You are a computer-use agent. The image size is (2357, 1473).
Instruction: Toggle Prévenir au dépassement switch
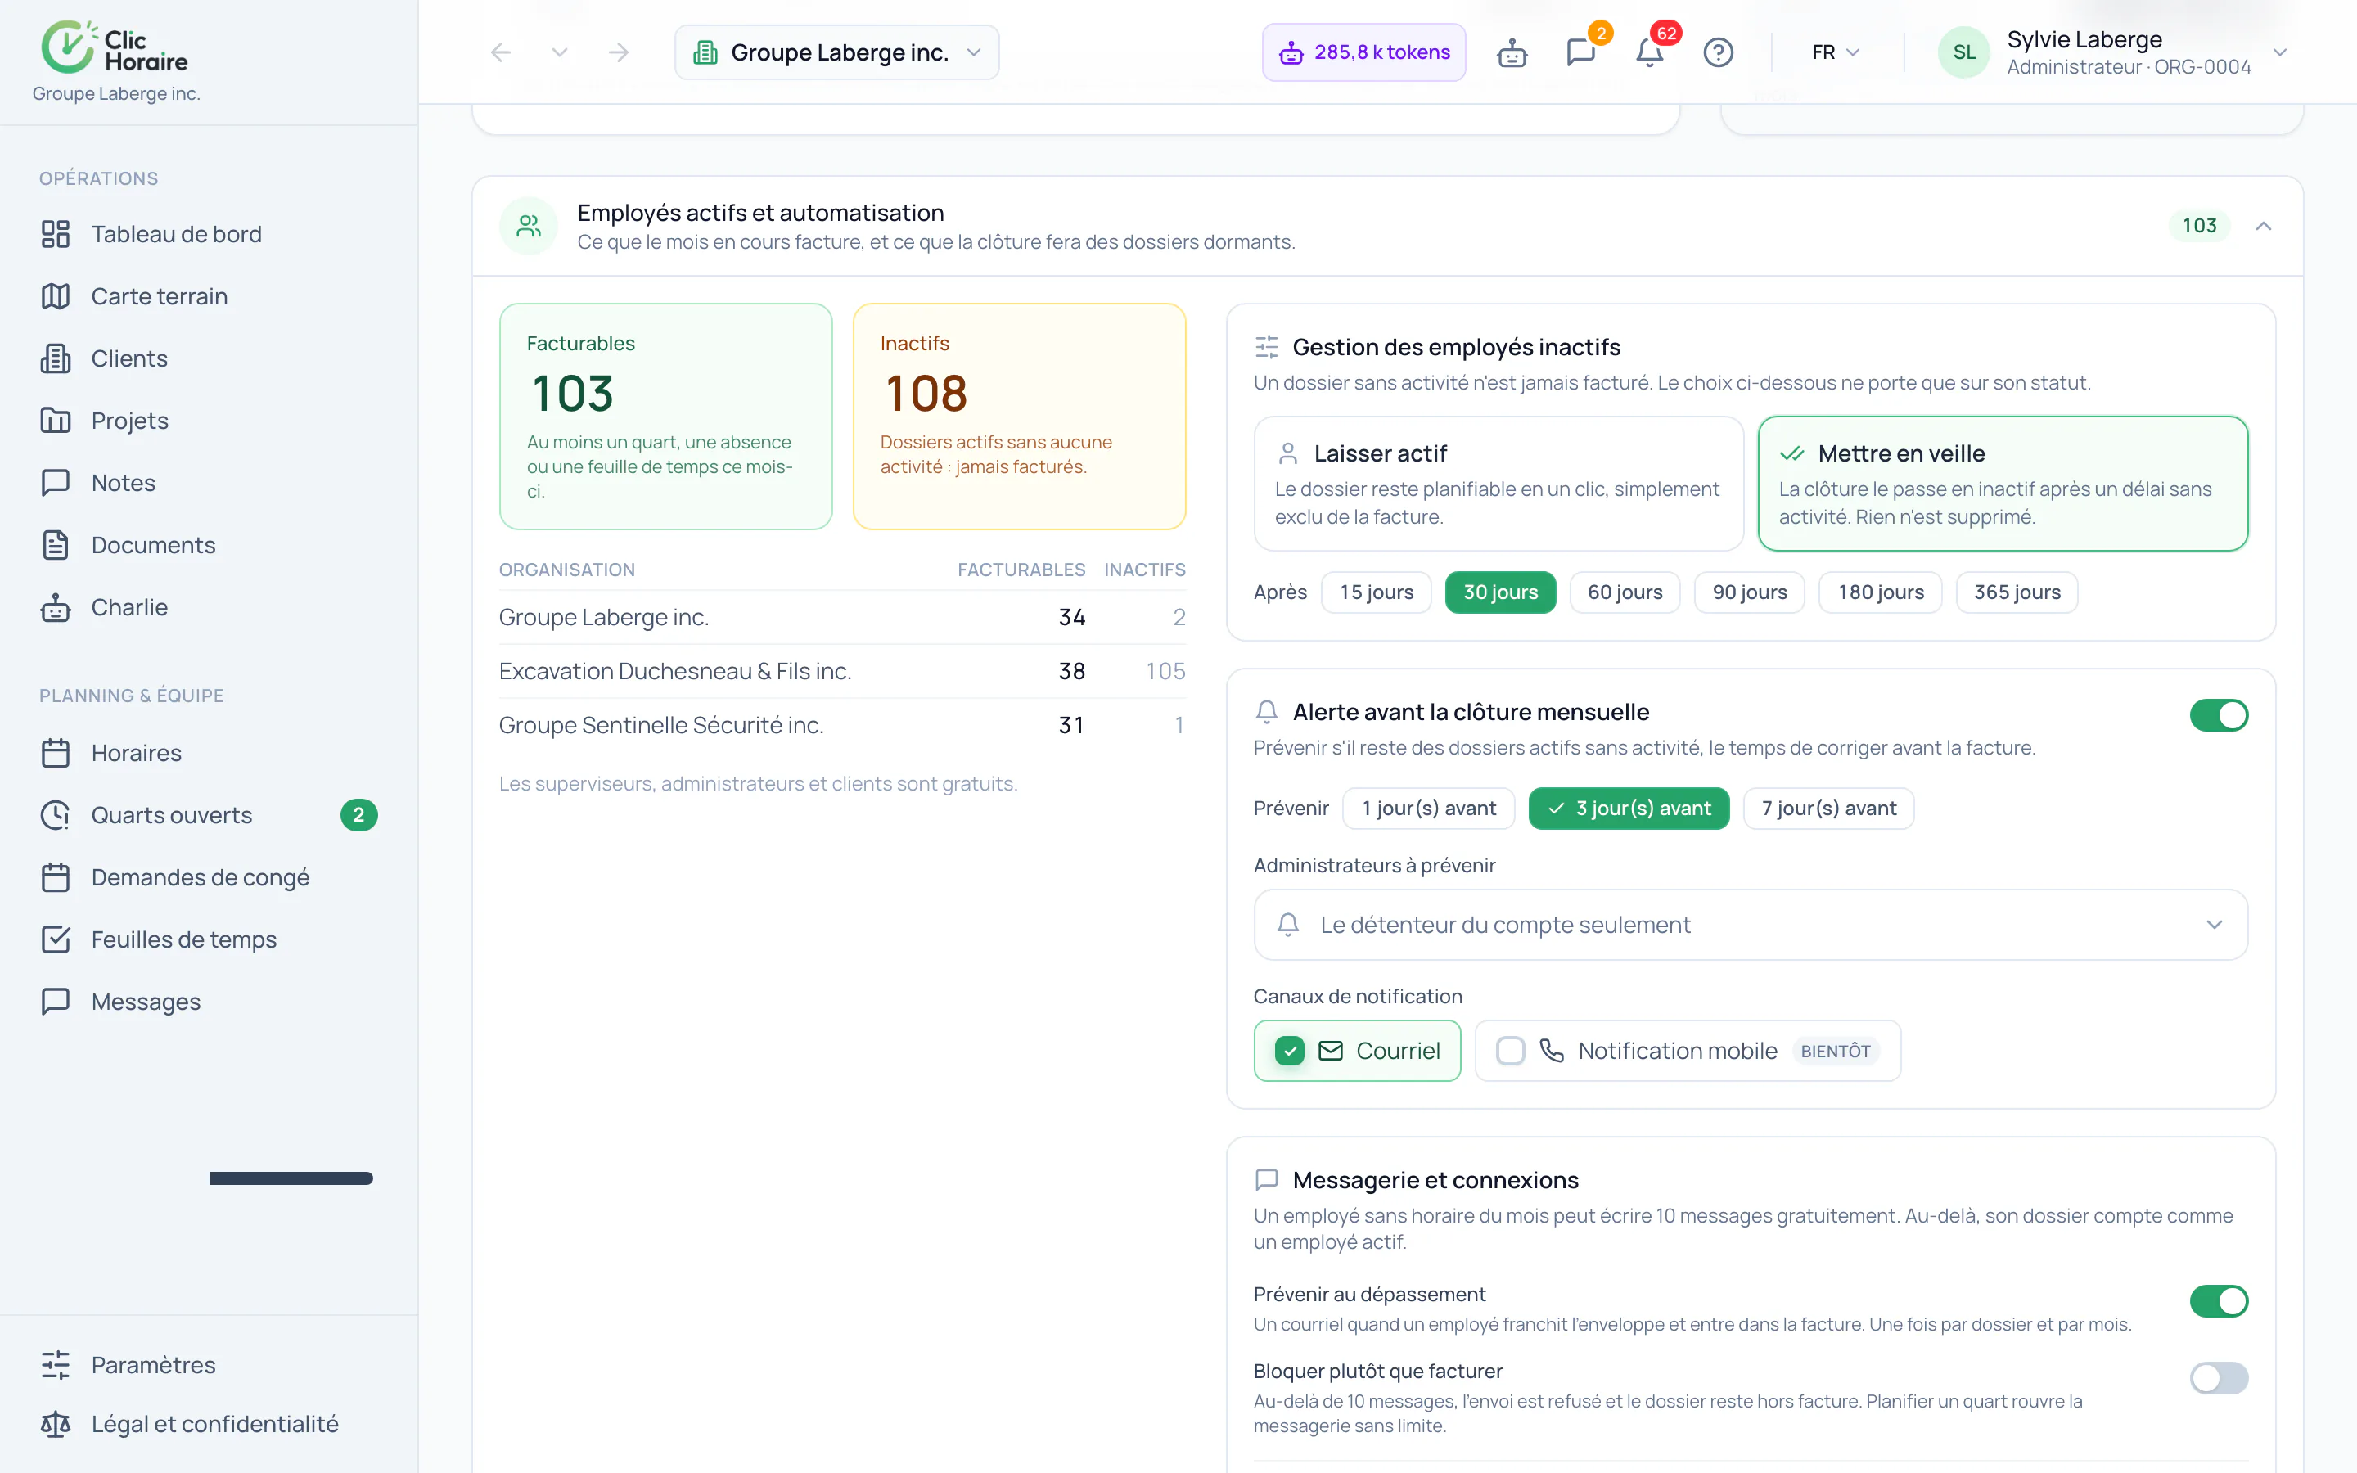tap(2219, 1300)
